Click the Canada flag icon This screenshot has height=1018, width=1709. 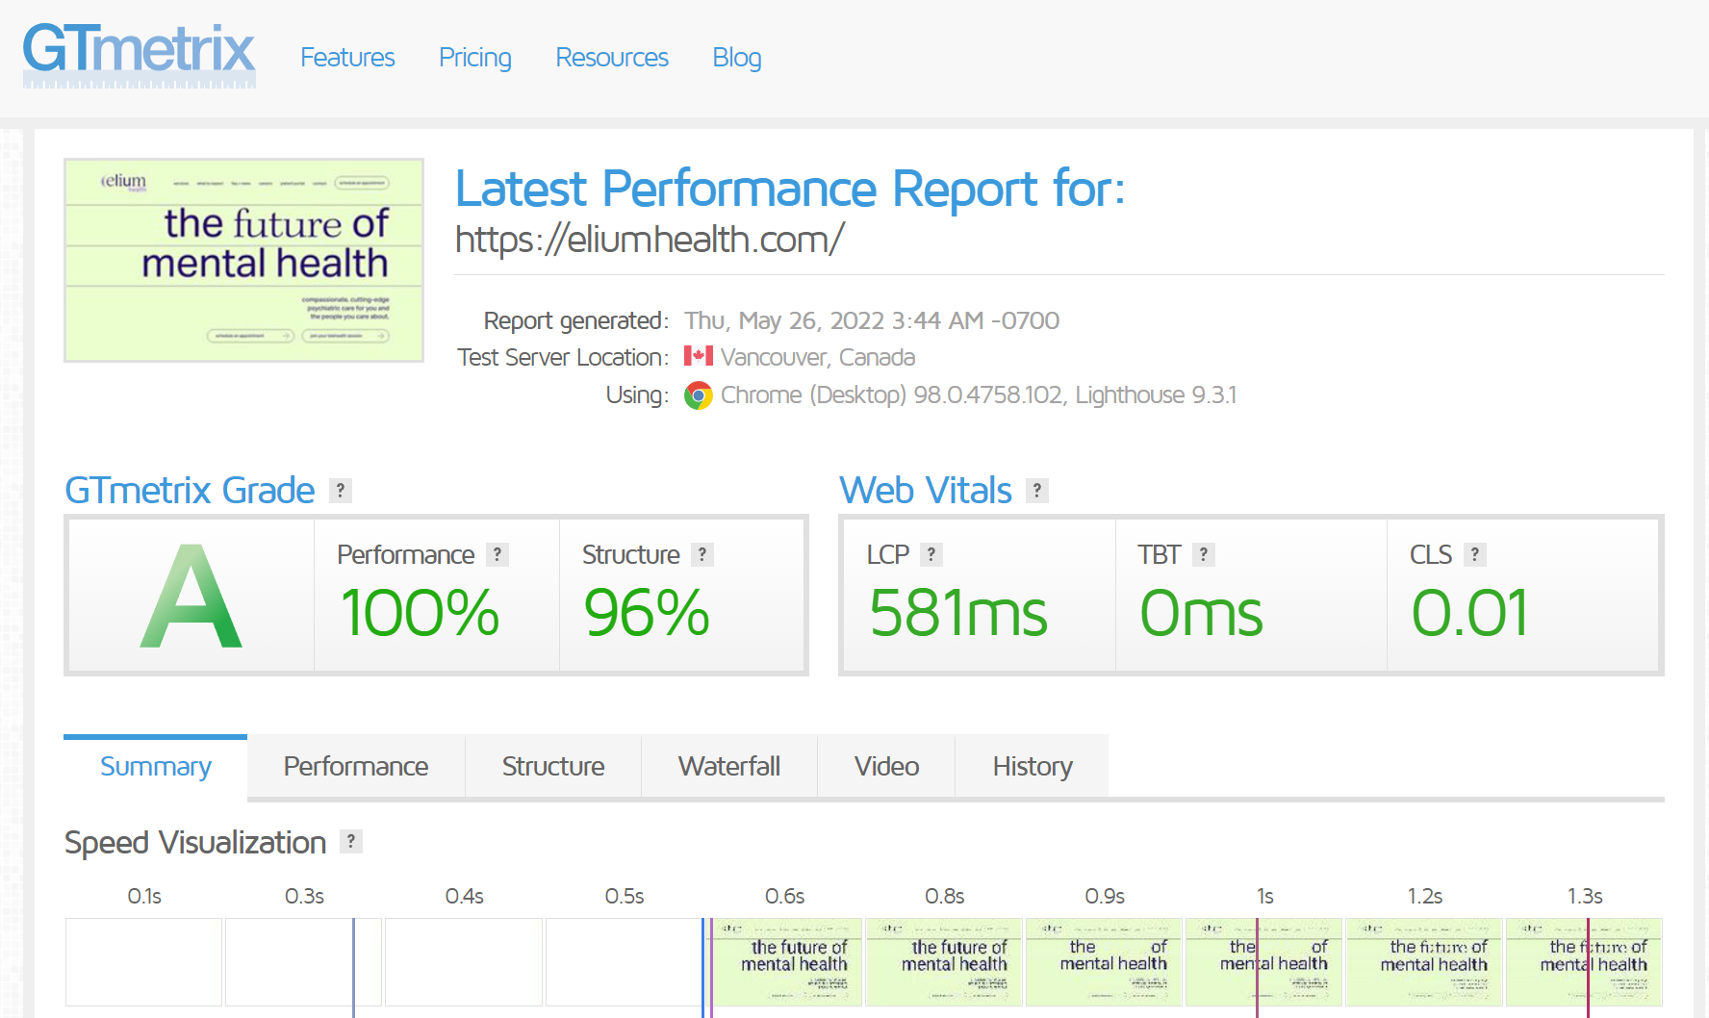pyautogui.click(x=699, y=356)
